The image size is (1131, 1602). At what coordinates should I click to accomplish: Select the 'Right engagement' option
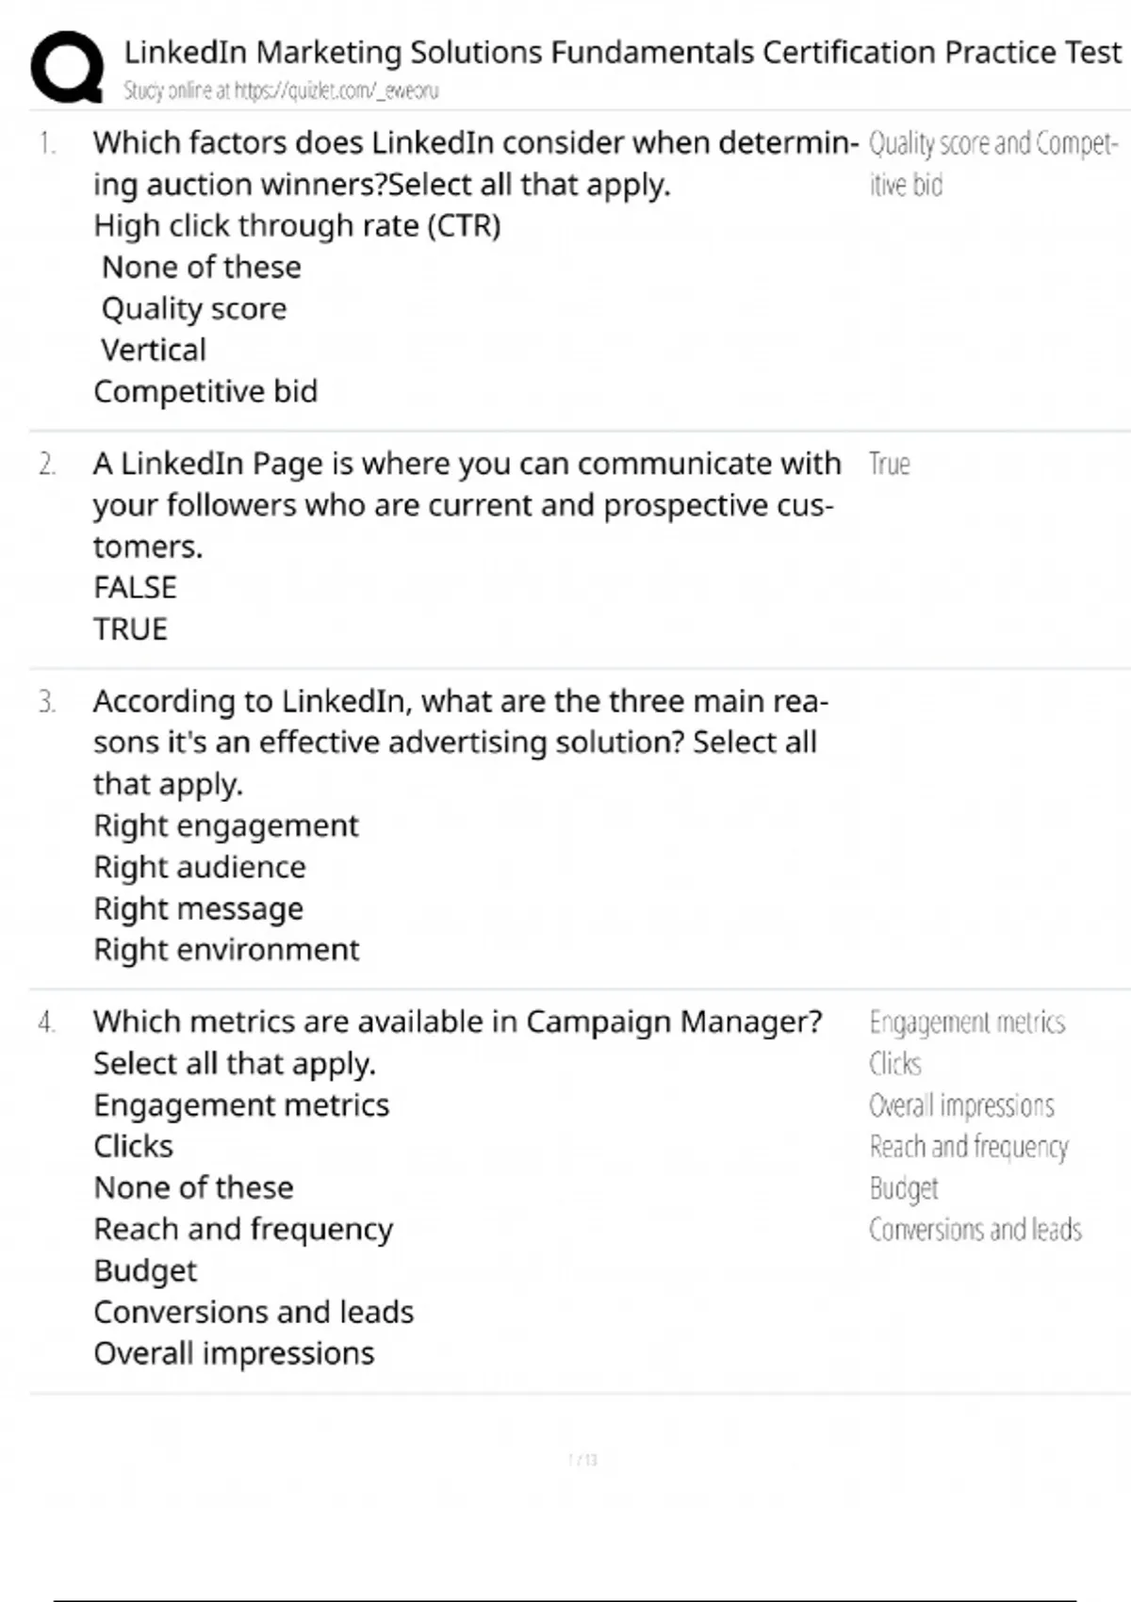pyautogui.click(x=226, y=826)
